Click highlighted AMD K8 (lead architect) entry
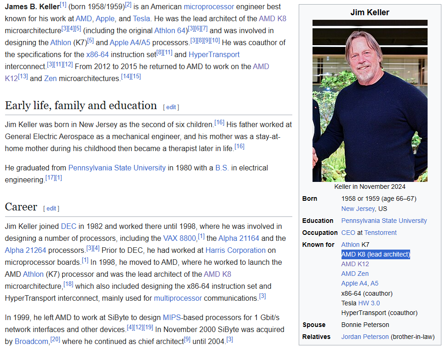The height and width of the screenshot is (350, 446). pos(376,254)
